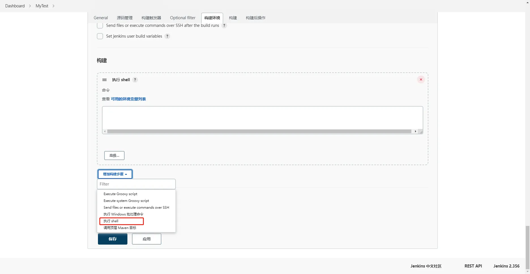The height and width of the screenshot is (274, 530).
Task: Collapse the 增加构建步骤 dropdown
Action: pos(115,174)
